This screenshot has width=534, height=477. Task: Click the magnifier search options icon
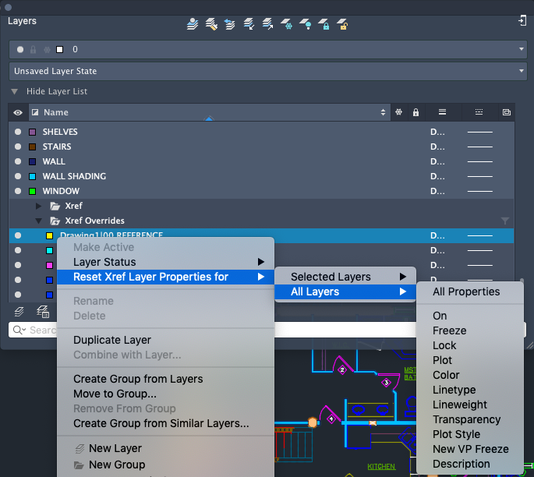(x=19, y=330)
